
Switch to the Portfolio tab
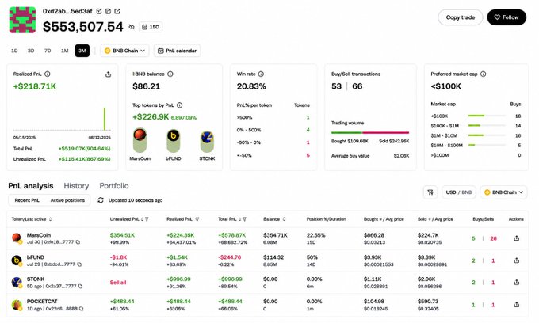tap(114, 186)
